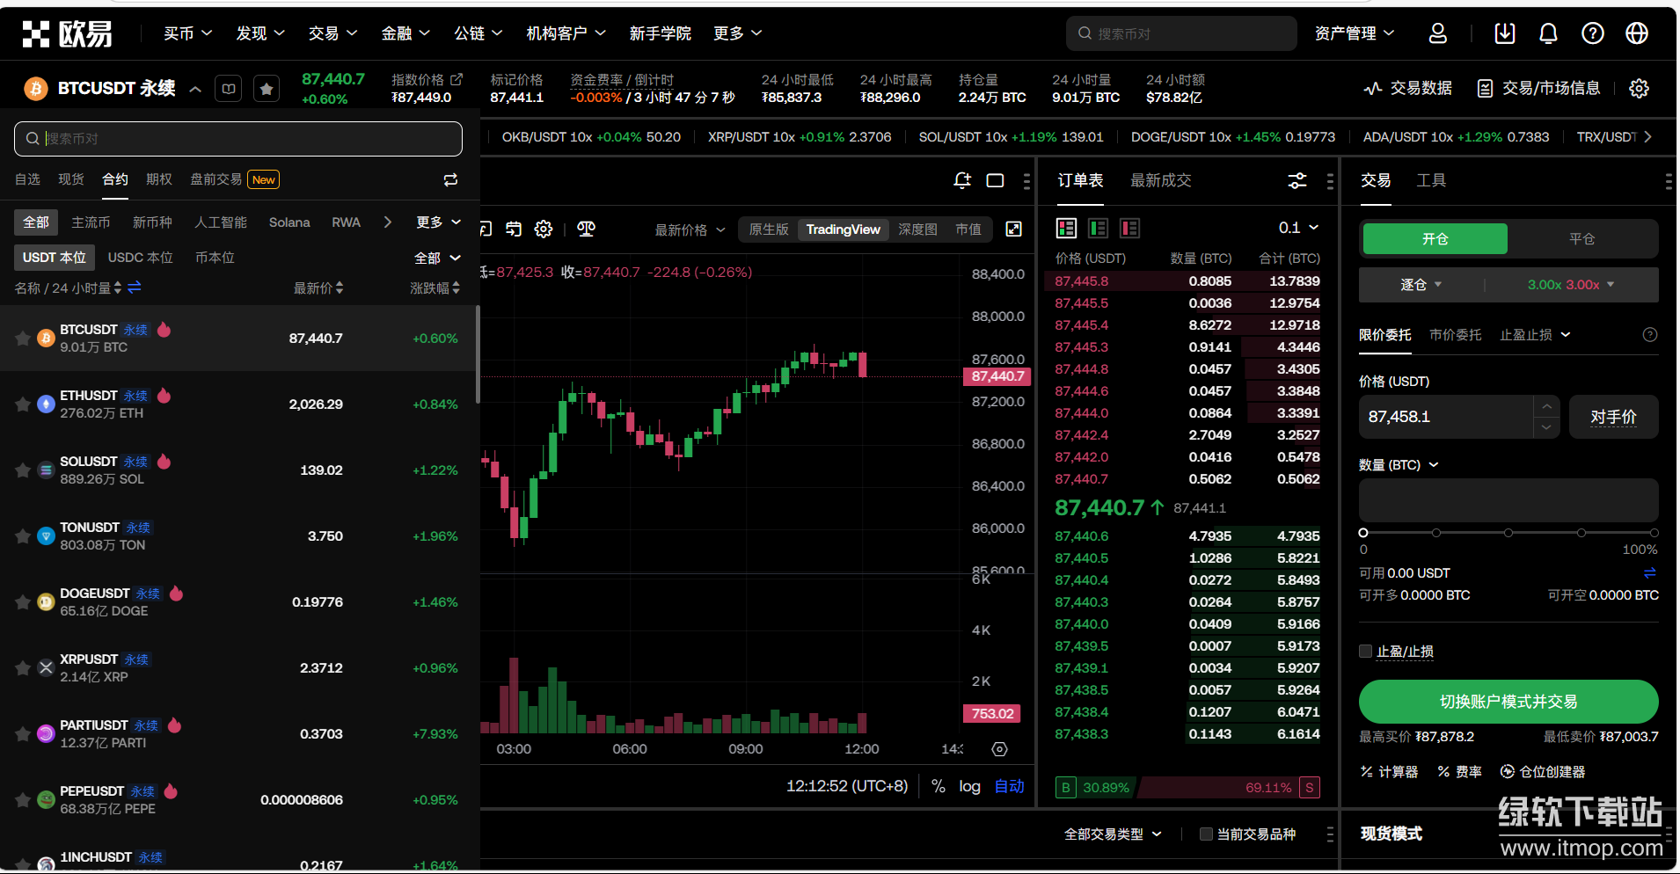Viewport: 1680px width, 874px height.
Task: Click the quantity percentage slider handle
Action: point(1363,533)
